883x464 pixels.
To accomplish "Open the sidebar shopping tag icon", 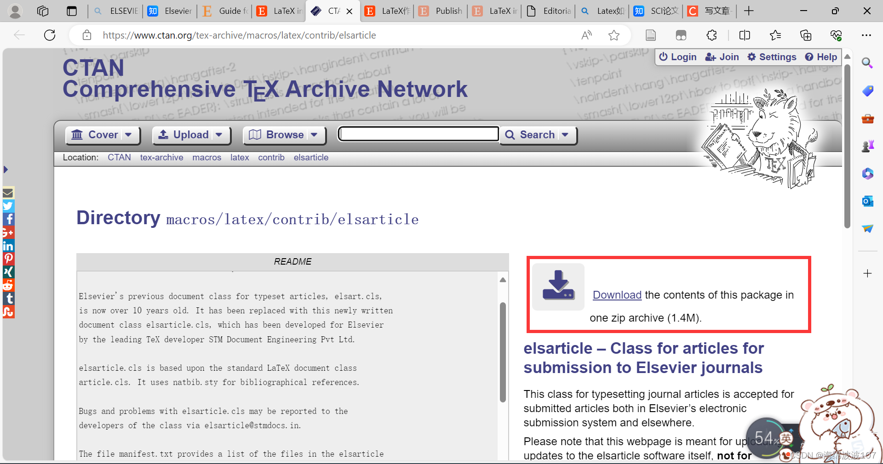I will tap(867, 91).
